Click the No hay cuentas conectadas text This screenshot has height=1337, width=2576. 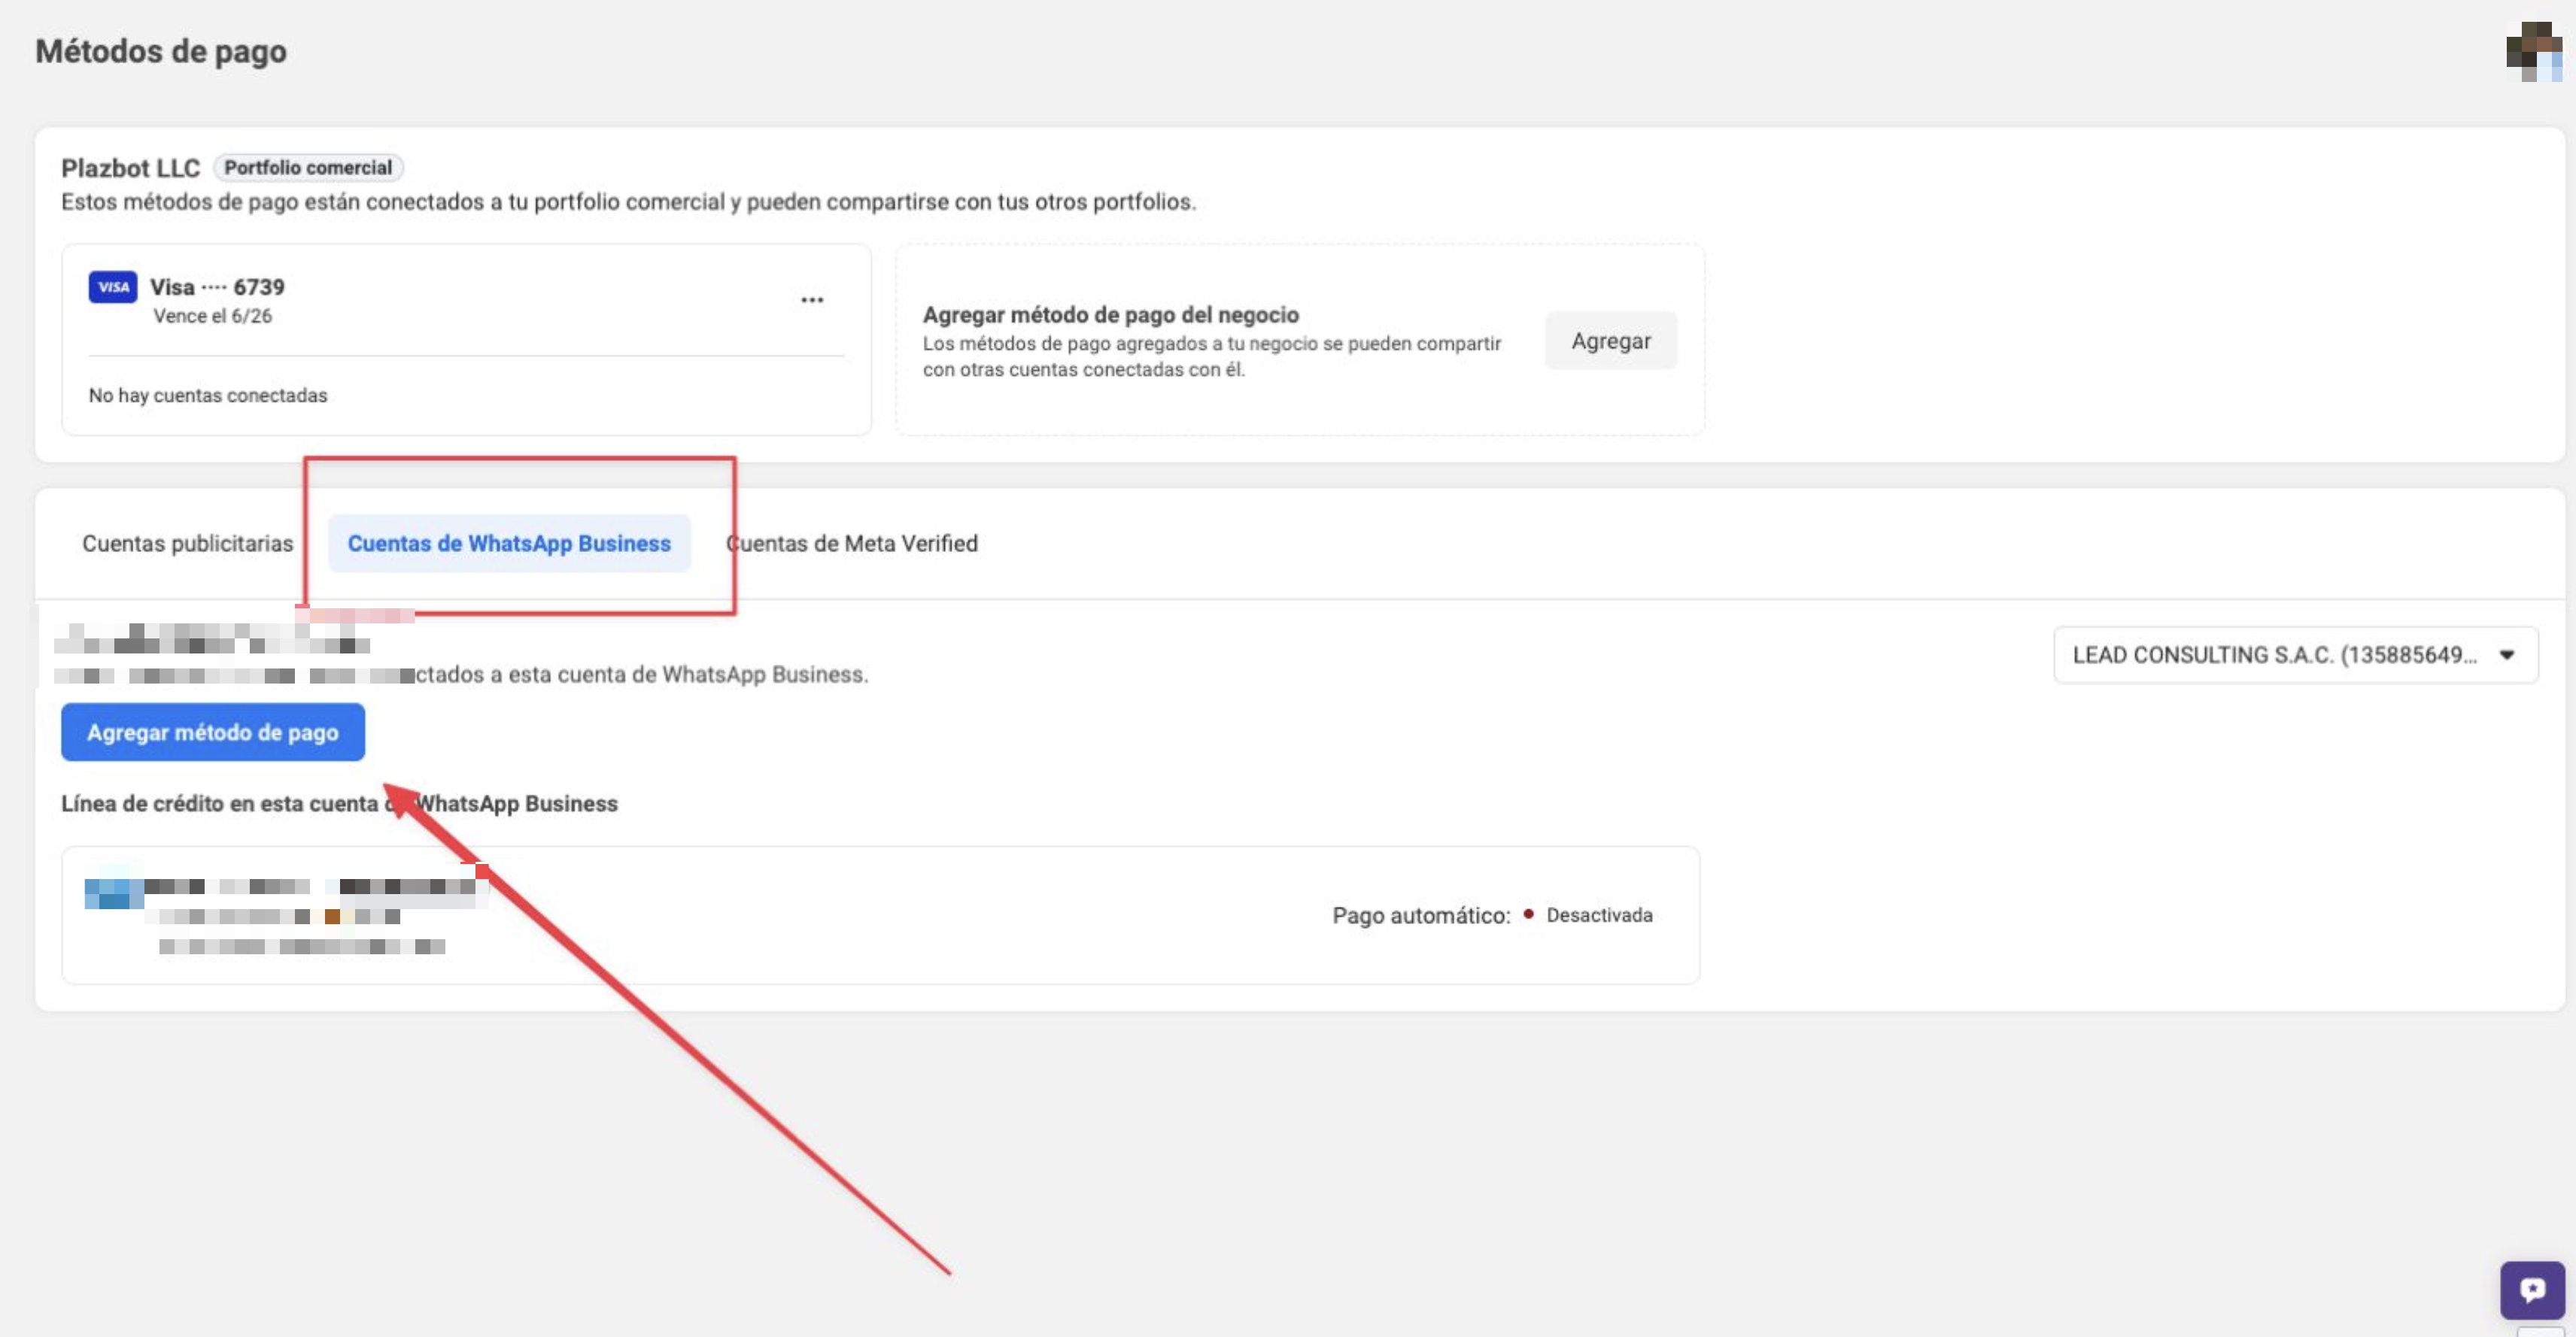coord(208,396)
